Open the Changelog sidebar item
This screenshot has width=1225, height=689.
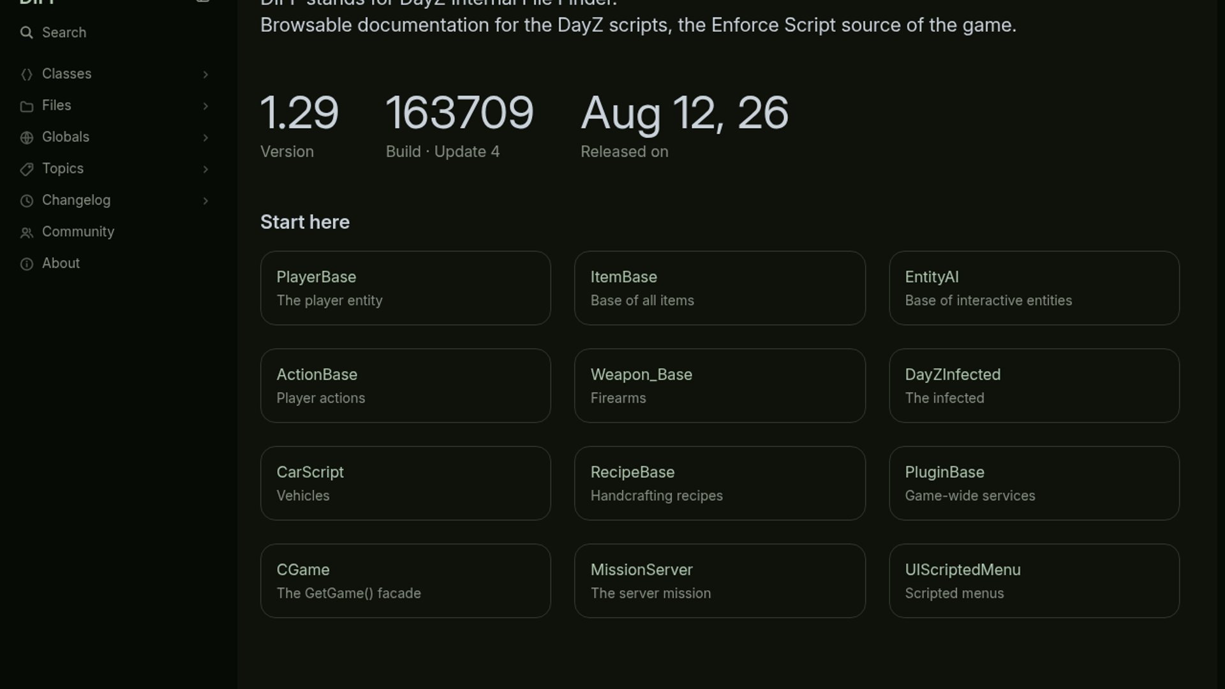click(115, 200)
